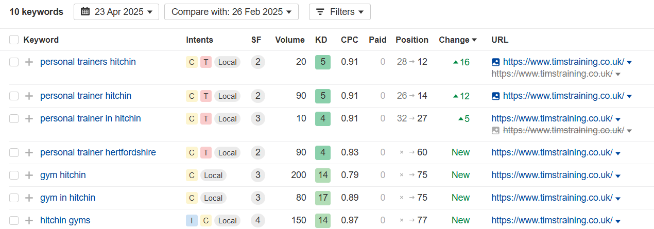Open the 'Compare with: 26 Feb 2025' dropdown
Viewport: 654px width, 229px height.
[x=231, y=11]
